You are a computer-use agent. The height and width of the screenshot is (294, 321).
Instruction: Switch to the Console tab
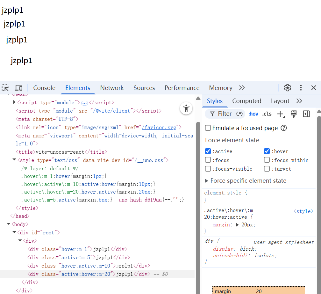pos(44,88)
